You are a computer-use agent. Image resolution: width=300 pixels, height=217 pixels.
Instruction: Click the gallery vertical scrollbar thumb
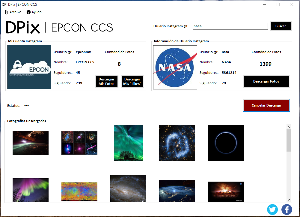click(289, 140)
